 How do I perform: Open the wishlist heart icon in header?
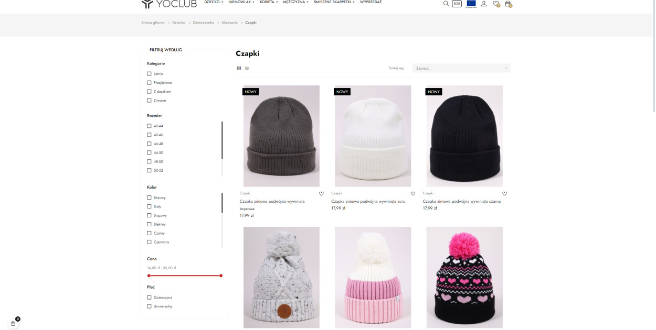(496, 4)
